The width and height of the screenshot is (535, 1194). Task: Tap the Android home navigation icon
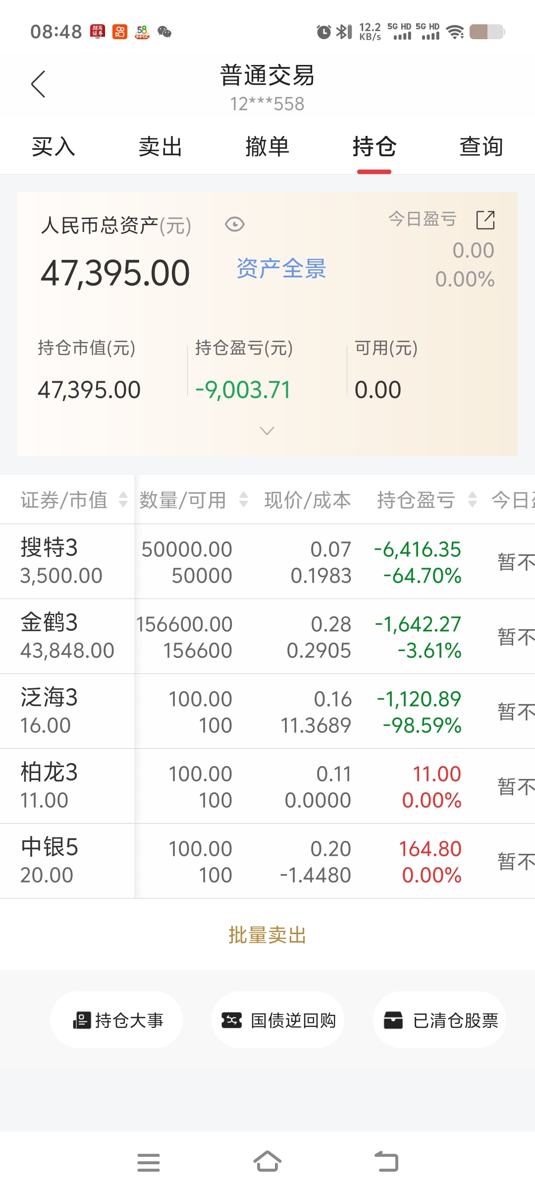tap(267, 1162)
